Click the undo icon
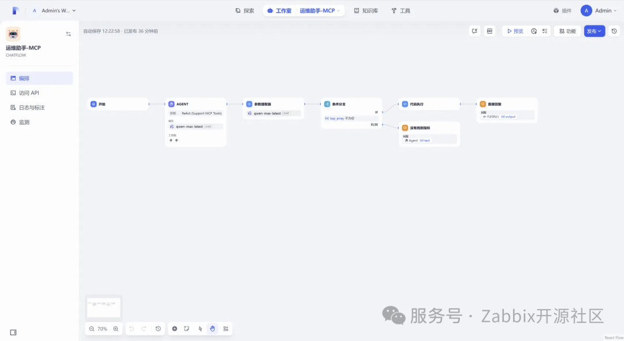The height and width of the screenshot is (341, 624). [132, 328]
